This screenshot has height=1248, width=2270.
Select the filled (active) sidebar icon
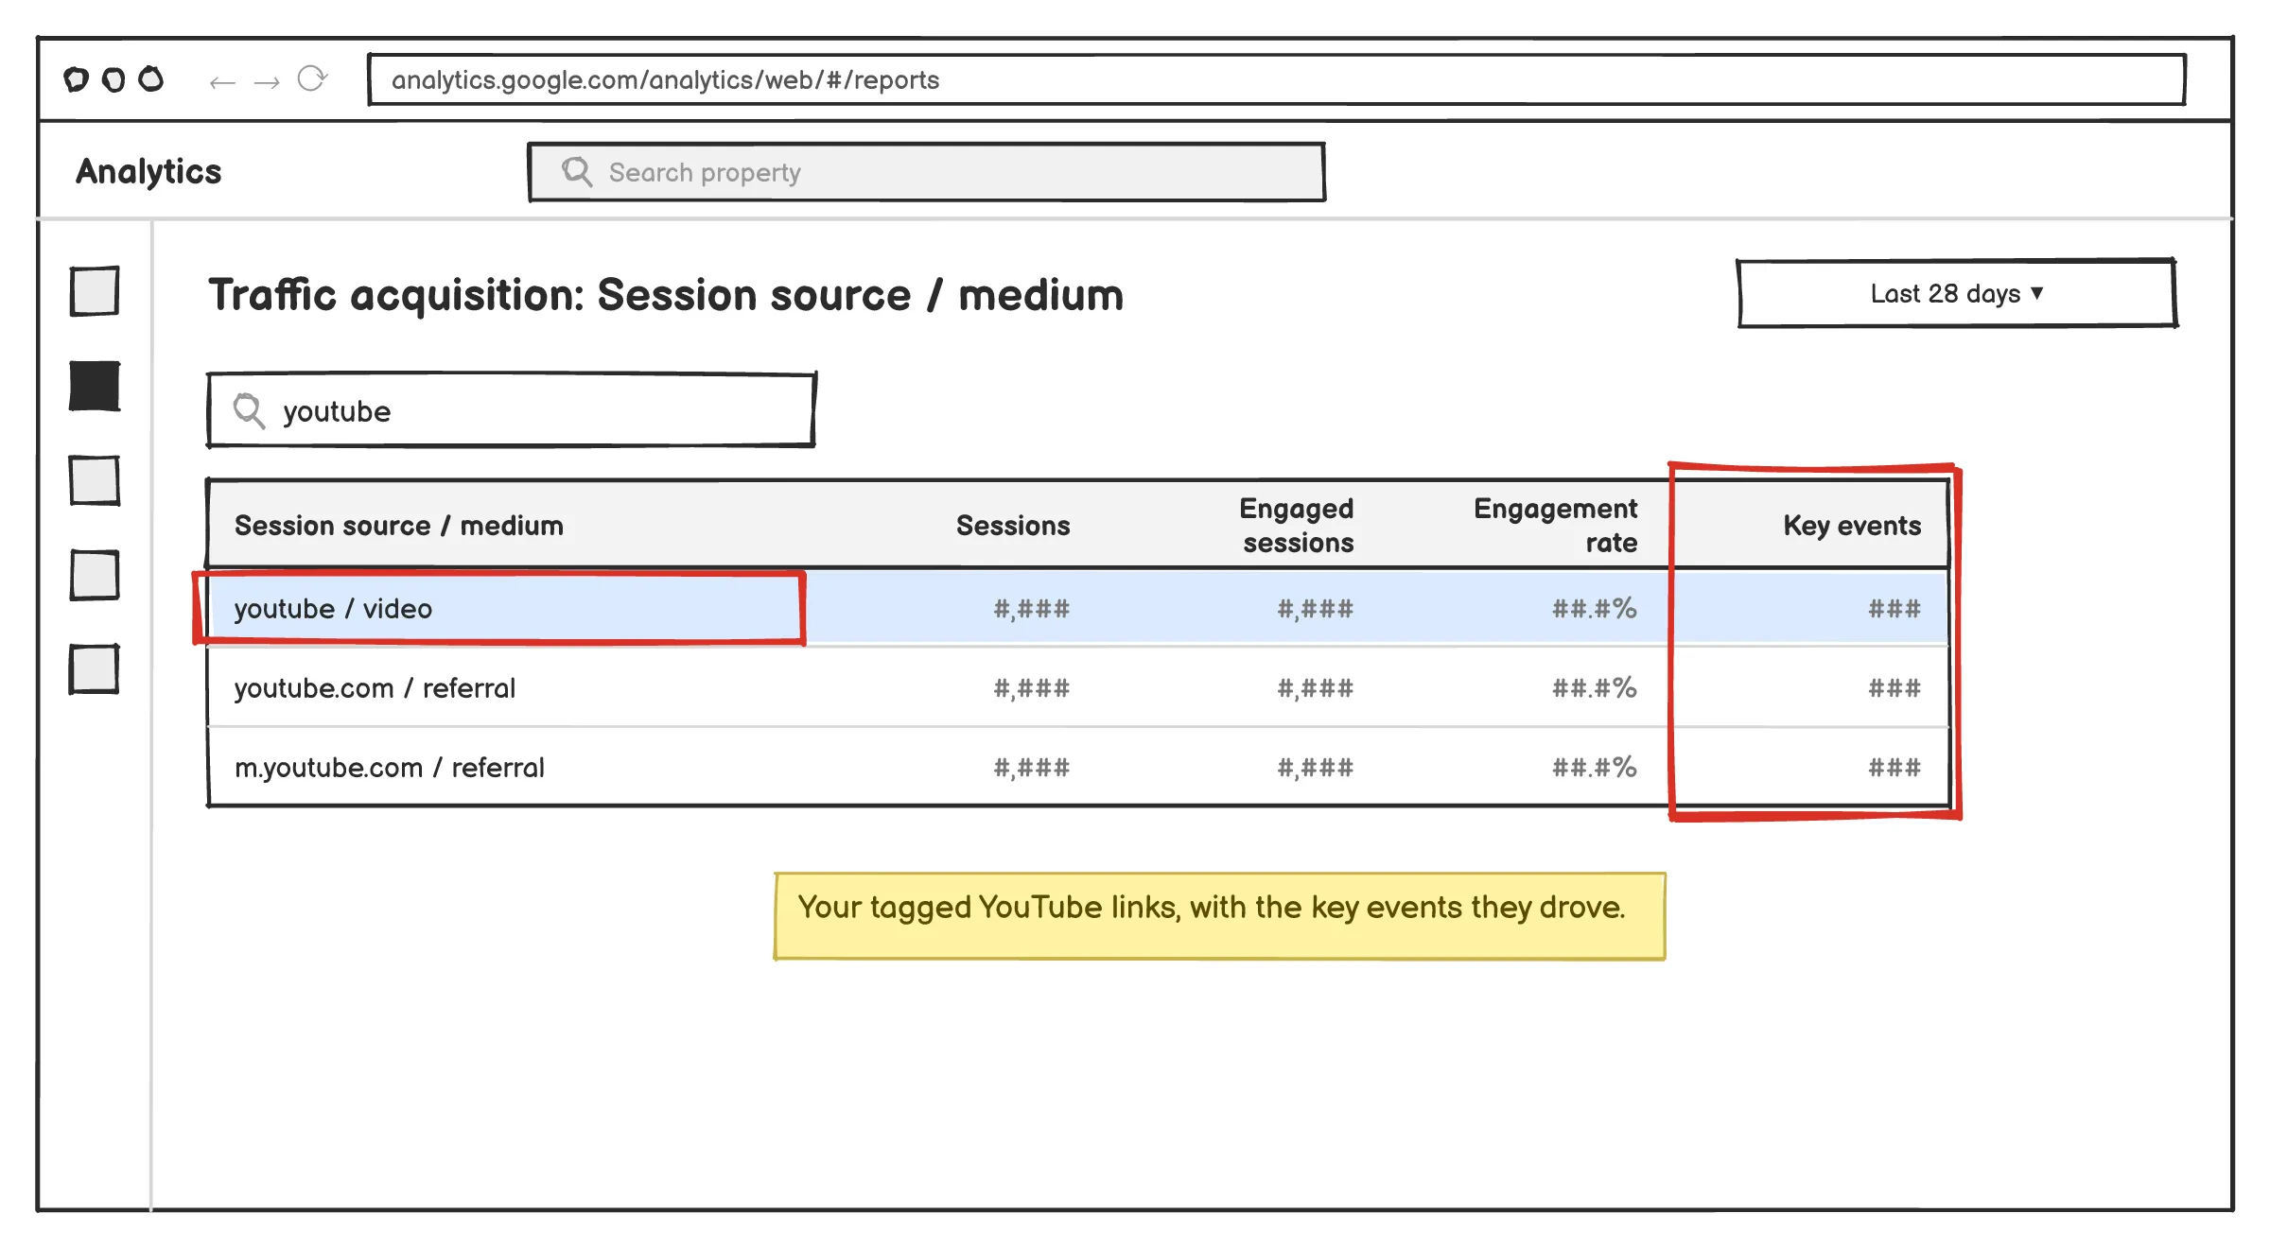point(95,386)
